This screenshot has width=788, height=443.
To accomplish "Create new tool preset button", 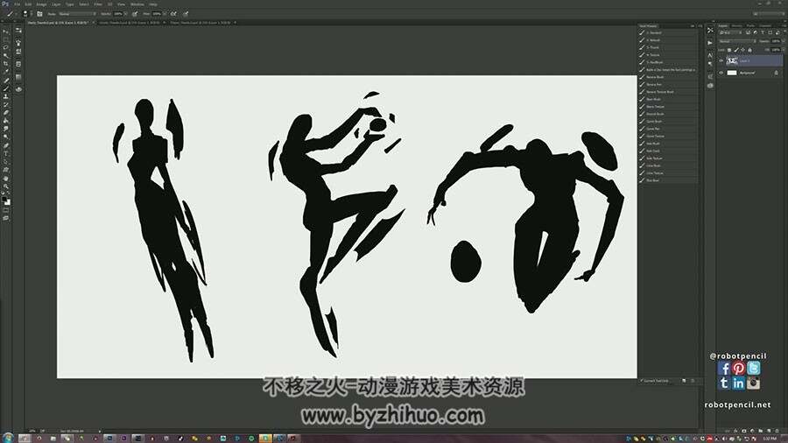I will 684,381.
